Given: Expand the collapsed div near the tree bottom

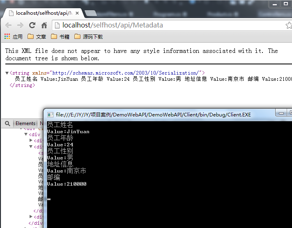Looking at the screenshot, I should 31,217.
